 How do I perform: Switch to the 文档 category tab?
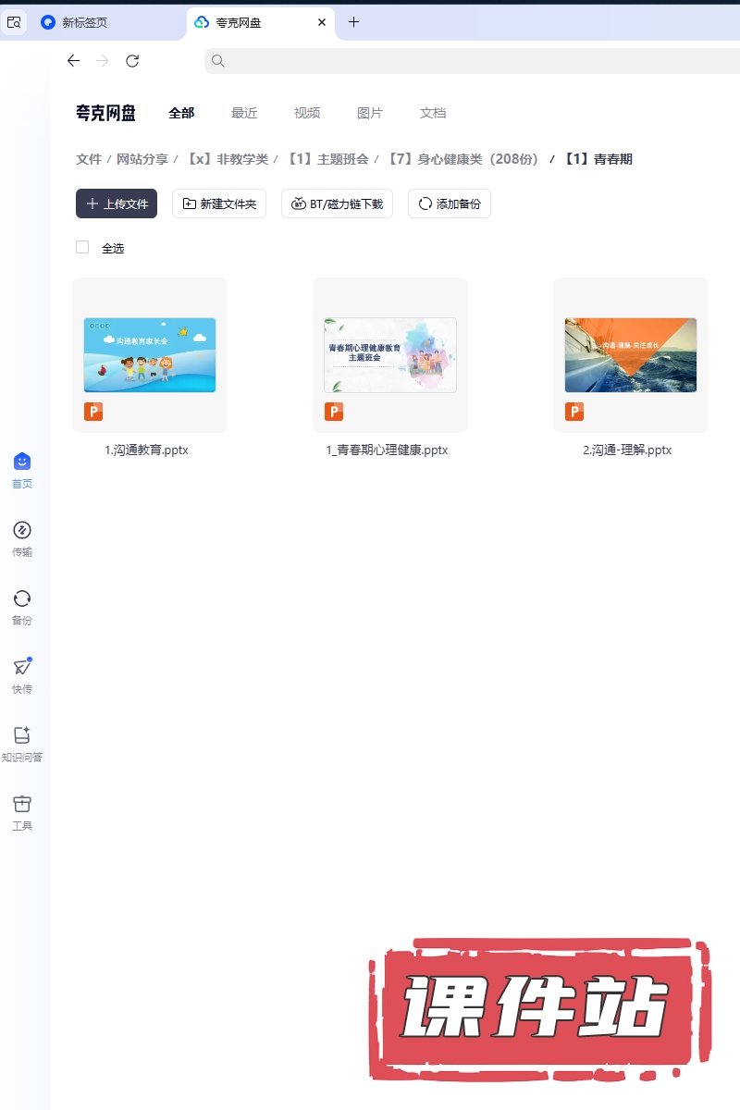[x=433, y=113]
